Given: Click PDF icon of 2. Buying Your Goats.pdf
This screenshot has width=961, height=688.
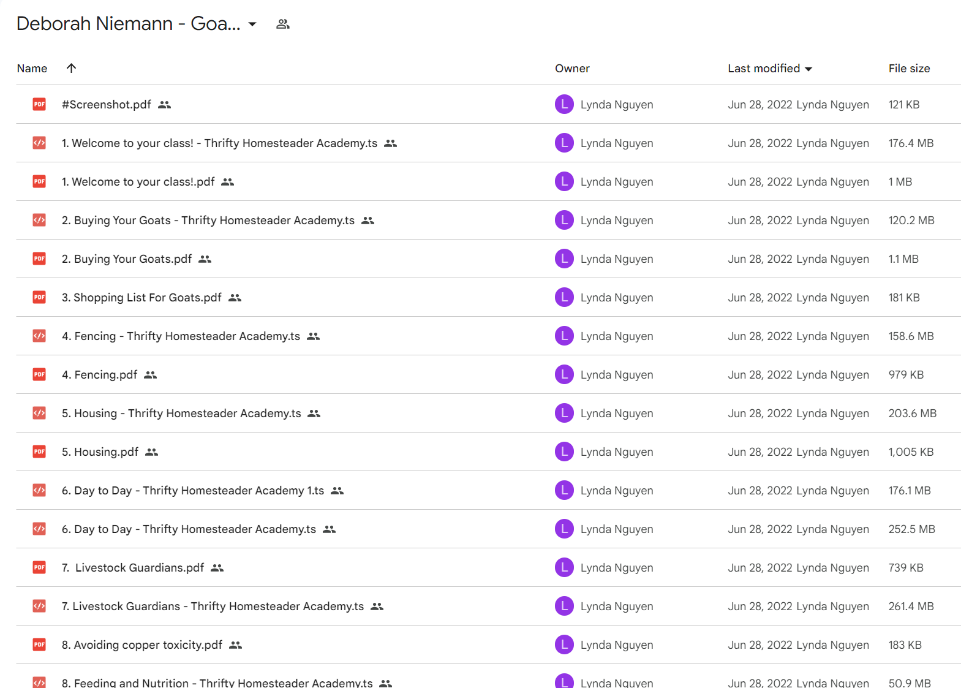Looking at the screenshot, I should (x=39, y=259).
